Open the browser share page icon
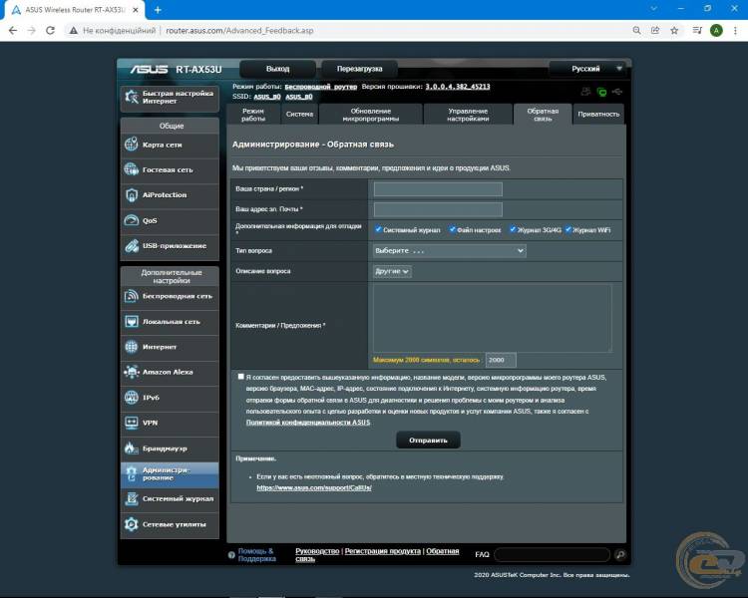 [655, 31]
